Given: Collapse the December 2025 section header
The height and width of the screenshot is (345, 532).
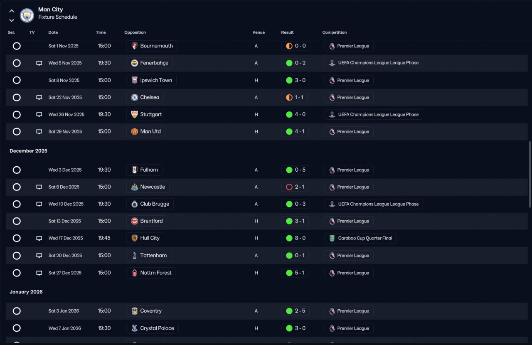Looking at the screenshot, I should (29, 151).
